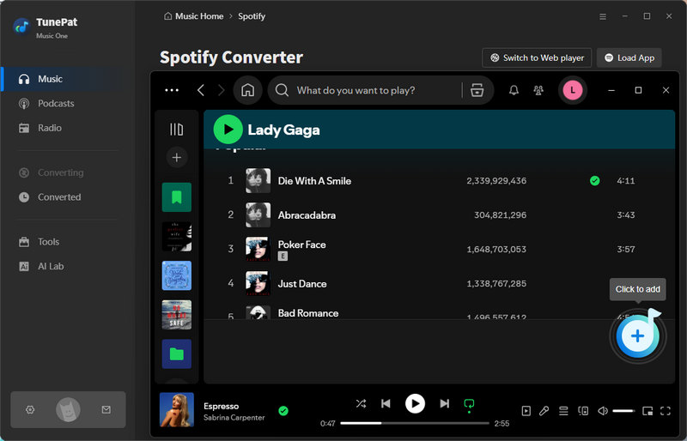Click Switch to Web player button

pos(537,57)
